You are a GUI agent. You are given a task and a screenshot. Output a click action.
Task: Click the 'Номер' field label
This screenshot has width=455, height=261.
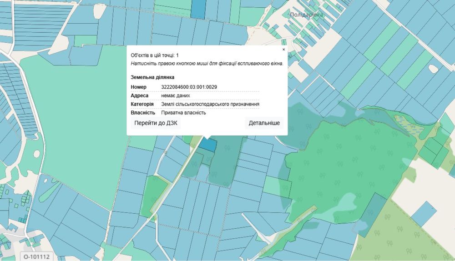[x=138, y=87]
